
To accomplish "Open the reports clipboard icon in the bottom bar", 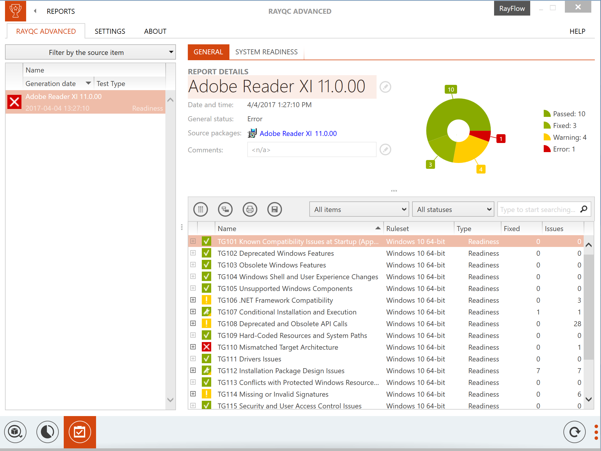I will (80, 432).
